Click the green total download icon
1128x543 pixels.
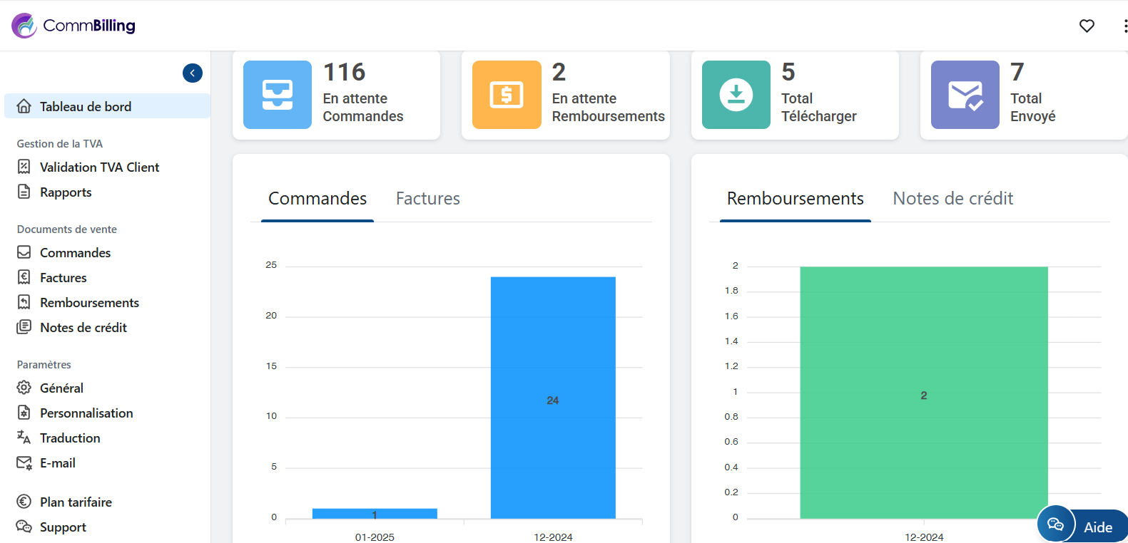tap(736, 95)
